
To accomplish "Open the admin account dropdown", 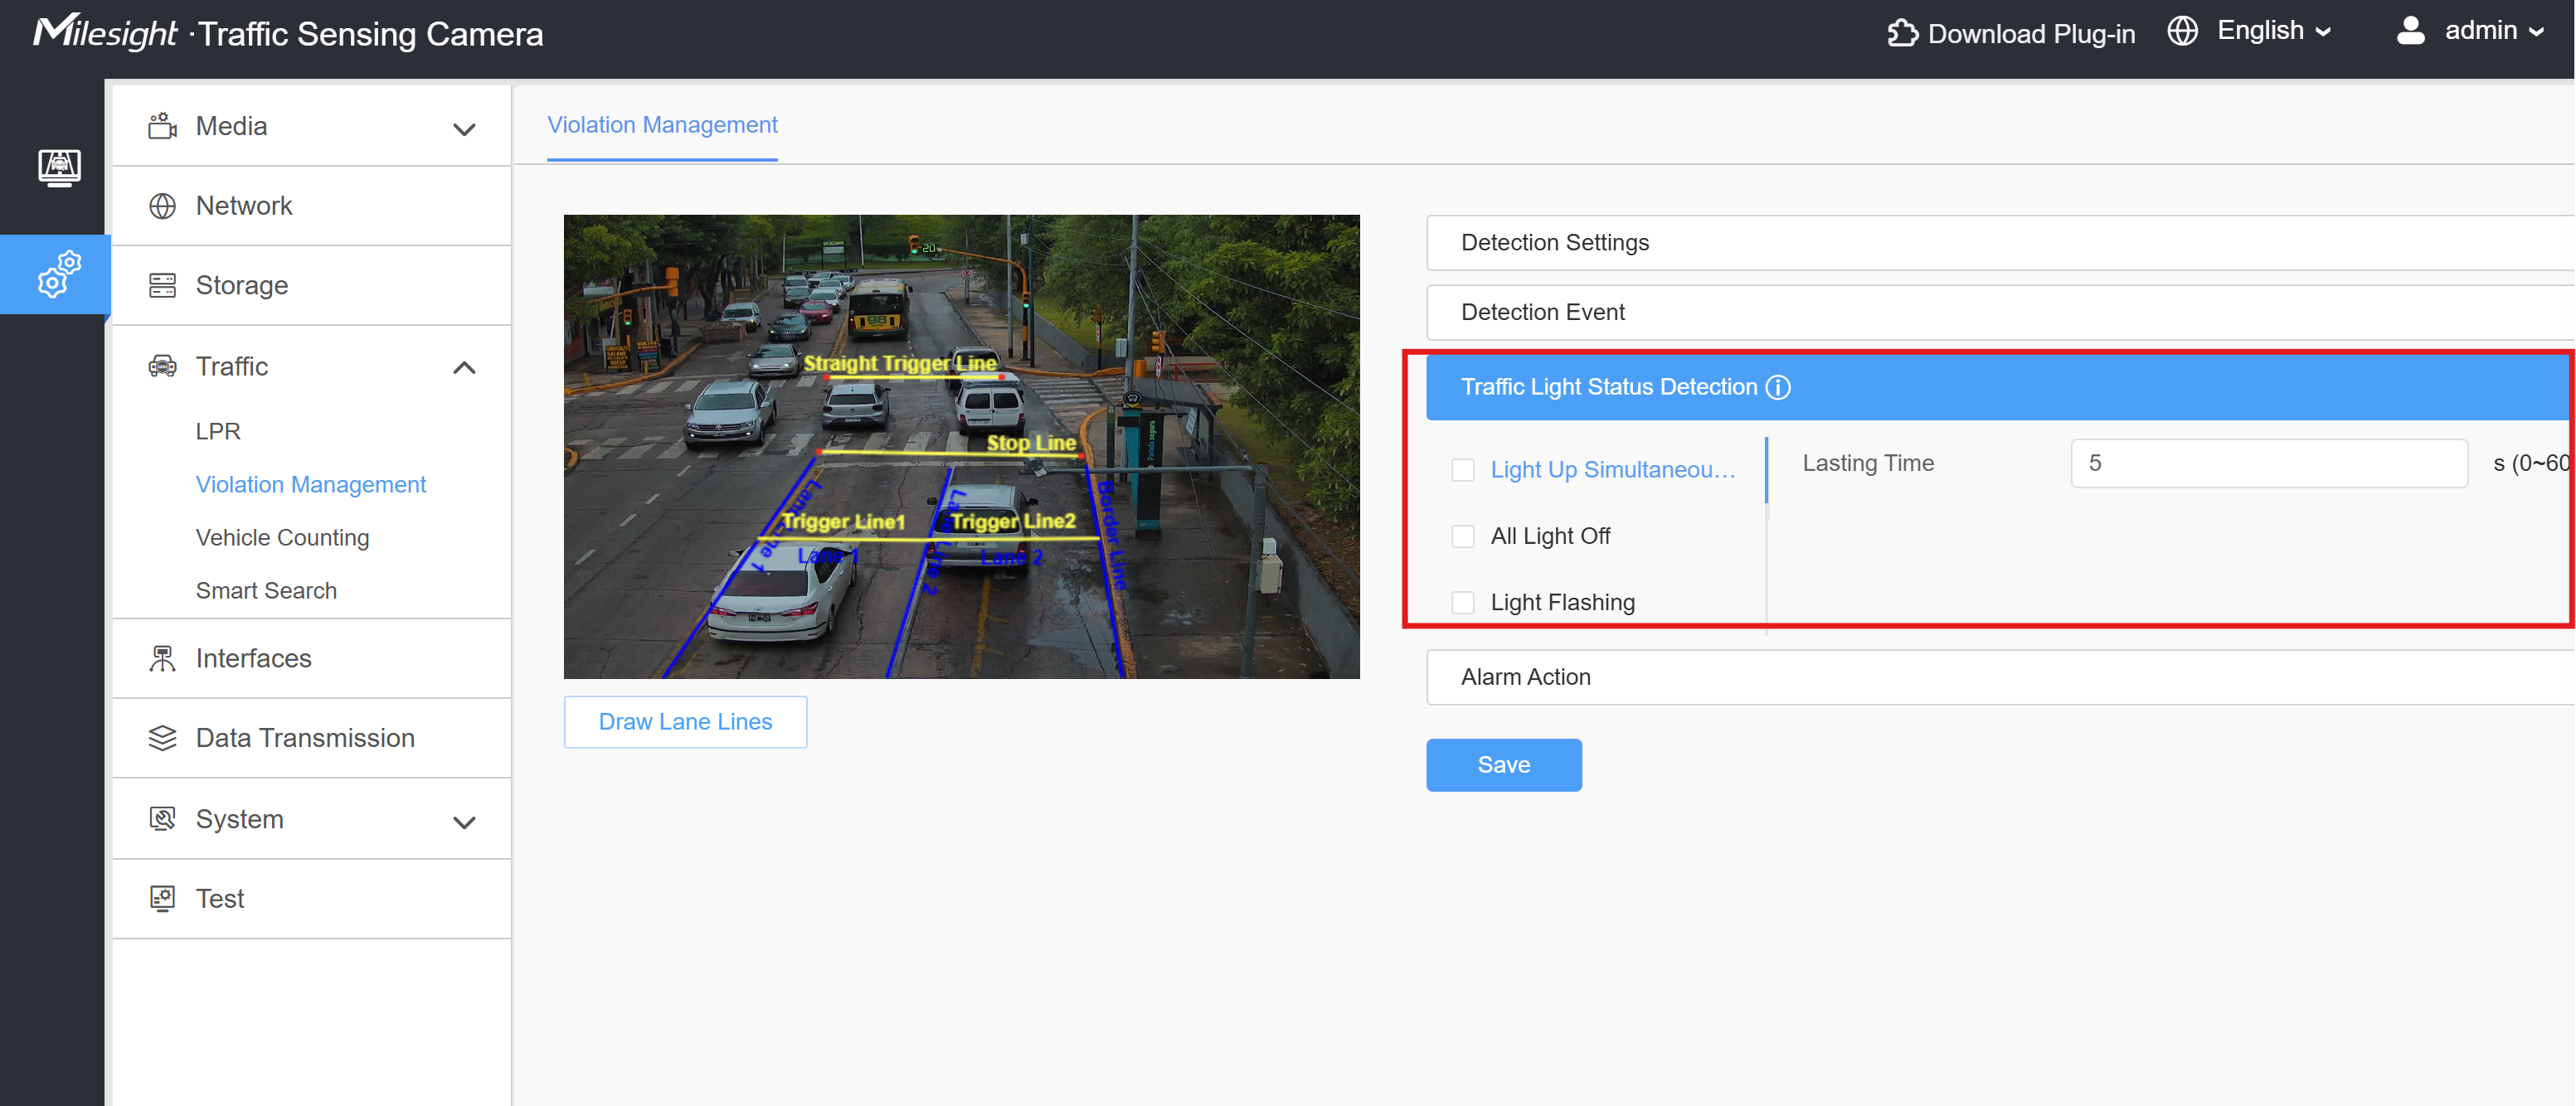I will pos(2493,31).
